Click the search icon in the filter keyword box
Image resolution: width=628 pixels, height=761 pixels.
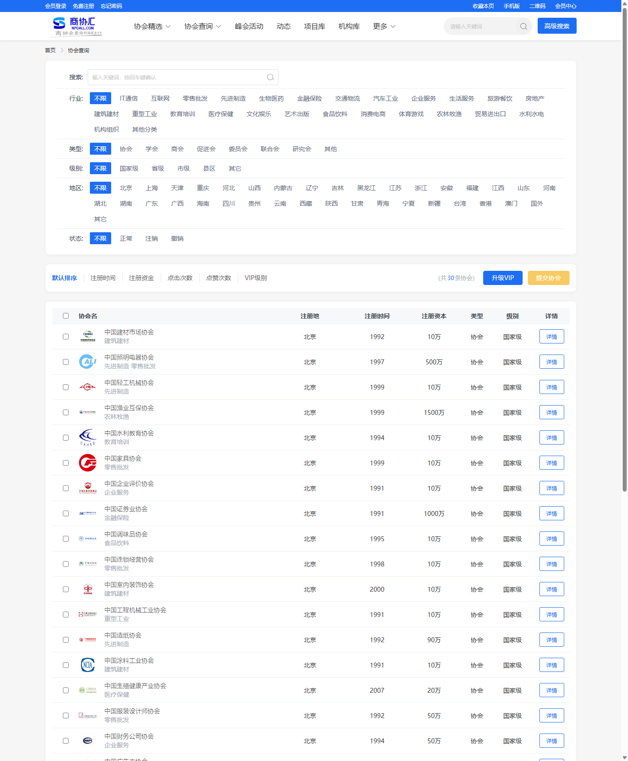point(270,77)
